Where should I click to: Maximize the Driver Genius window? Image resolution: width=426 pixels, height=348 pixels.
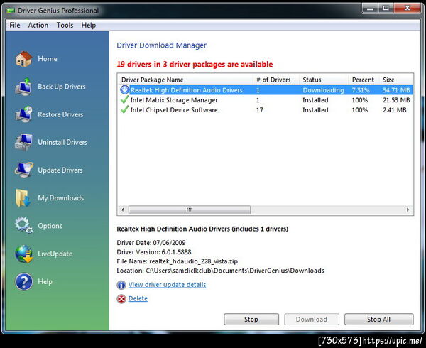(x=386, y=8)
